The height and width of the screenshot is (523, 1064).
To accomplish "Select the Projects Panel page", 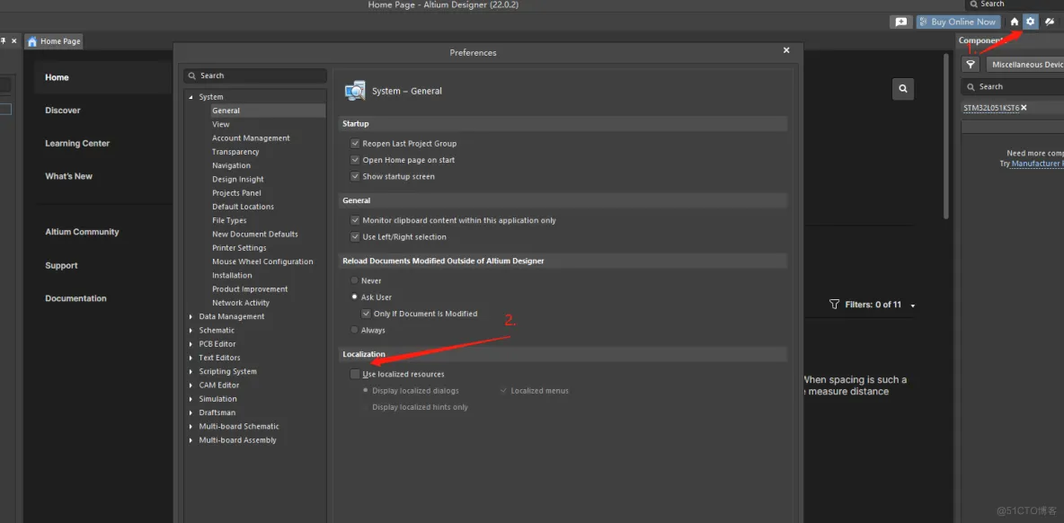I will pyautogui.click(x=236, y=192).
